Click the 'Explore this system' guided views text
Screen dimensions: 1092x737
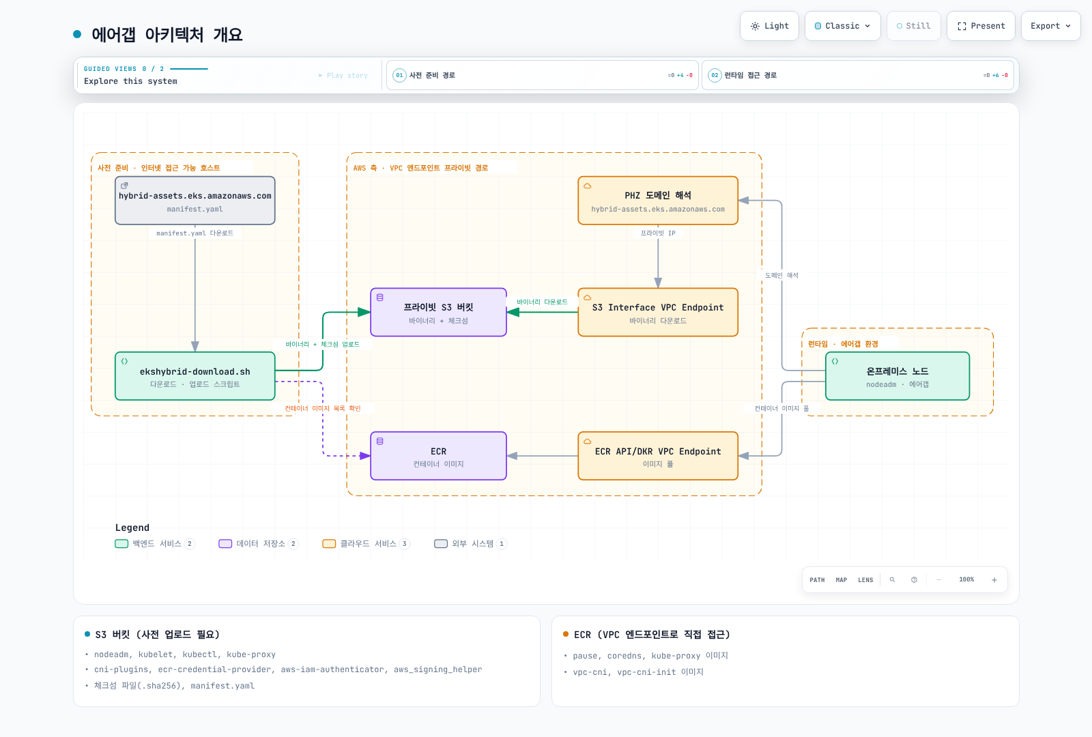pyautogui.click(x=130, y=81)
